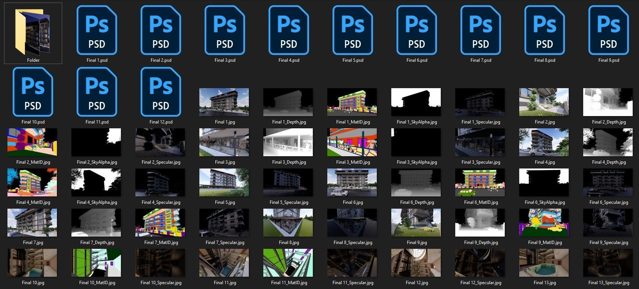This screenshot has width=639, height=289.
Task: Select the Final 4.psd file icon
Action: [x=289, y=30]
